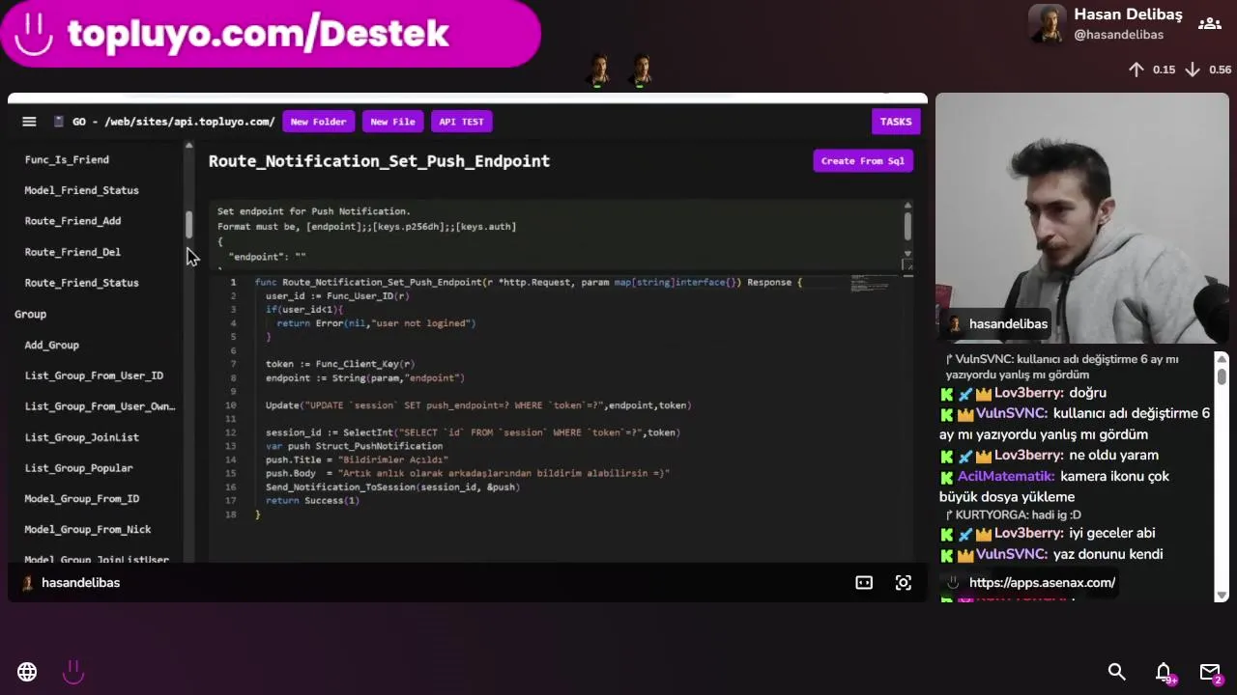Click Lov3berry's message "doğru"
1237x695 pixels.
pyautogui.click(x=1087, y=393)
